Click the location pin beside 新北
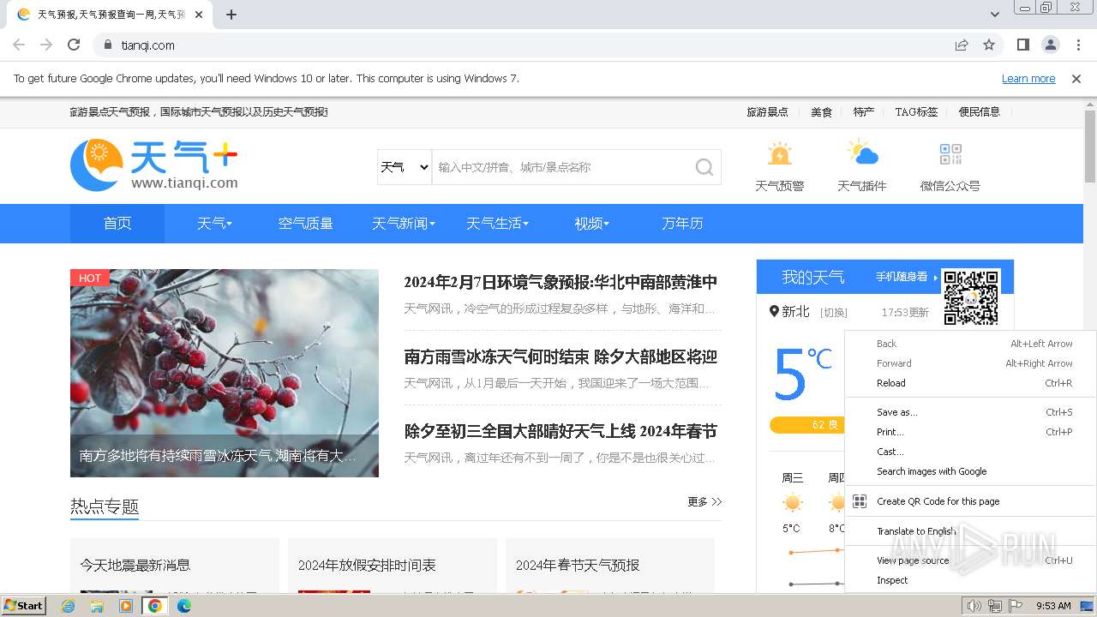 click(x=774, y=312)
